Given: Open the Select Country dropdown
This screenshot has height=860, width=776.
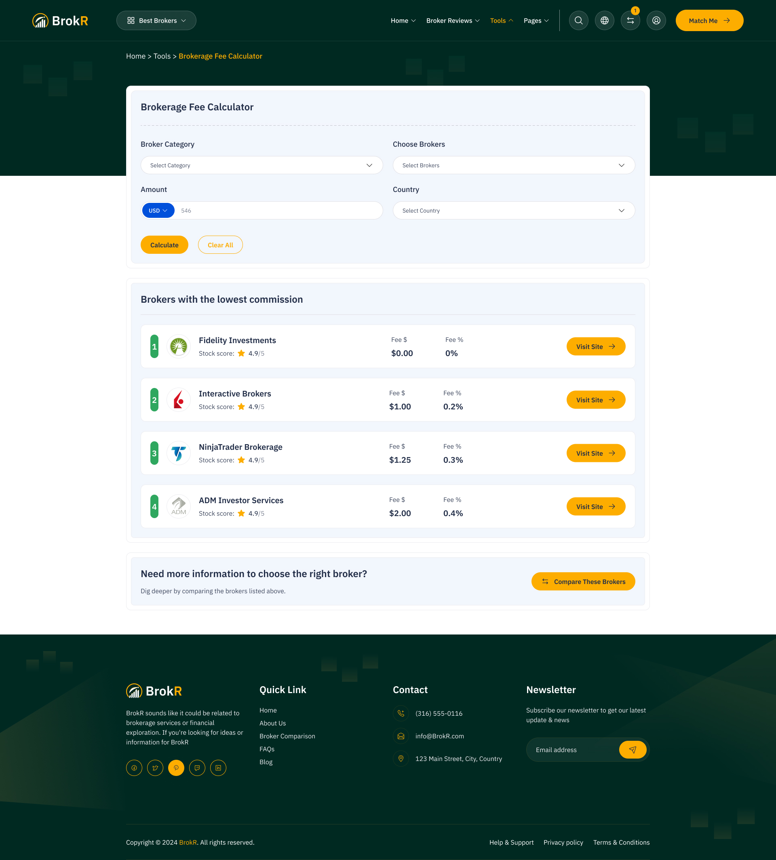Looking at the screenshot, I should click(513, 210).
